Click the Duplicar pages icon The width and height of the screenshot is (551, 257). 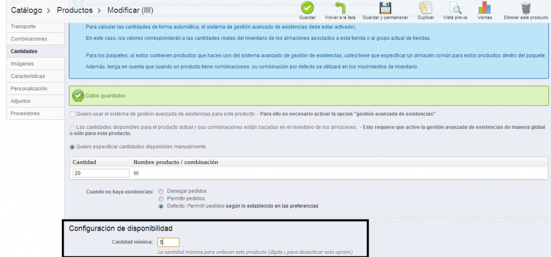click(426, 8)
